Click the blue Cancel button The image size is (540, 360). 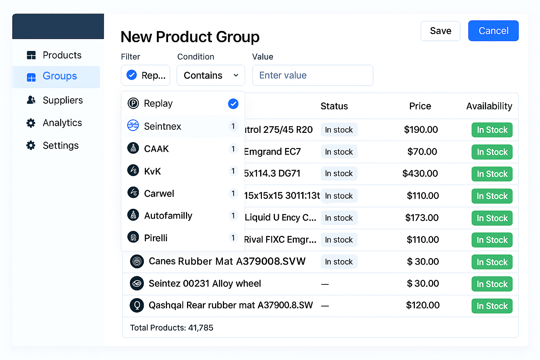(x=493, y=31)
